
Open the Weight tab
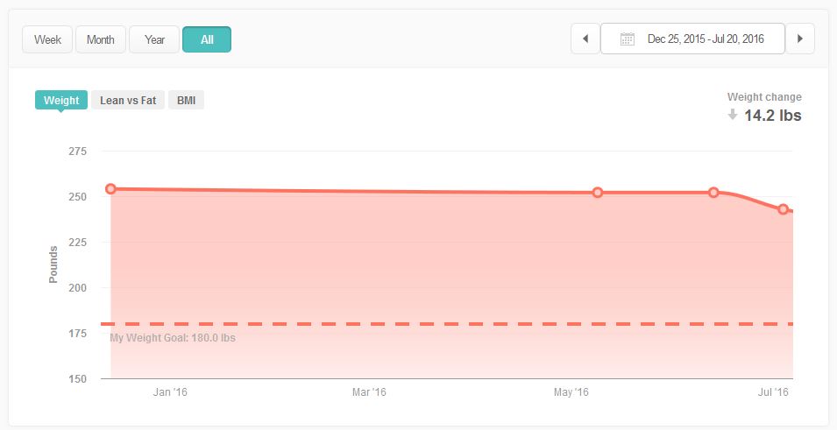pyautogui.click(x=61, y=101)
